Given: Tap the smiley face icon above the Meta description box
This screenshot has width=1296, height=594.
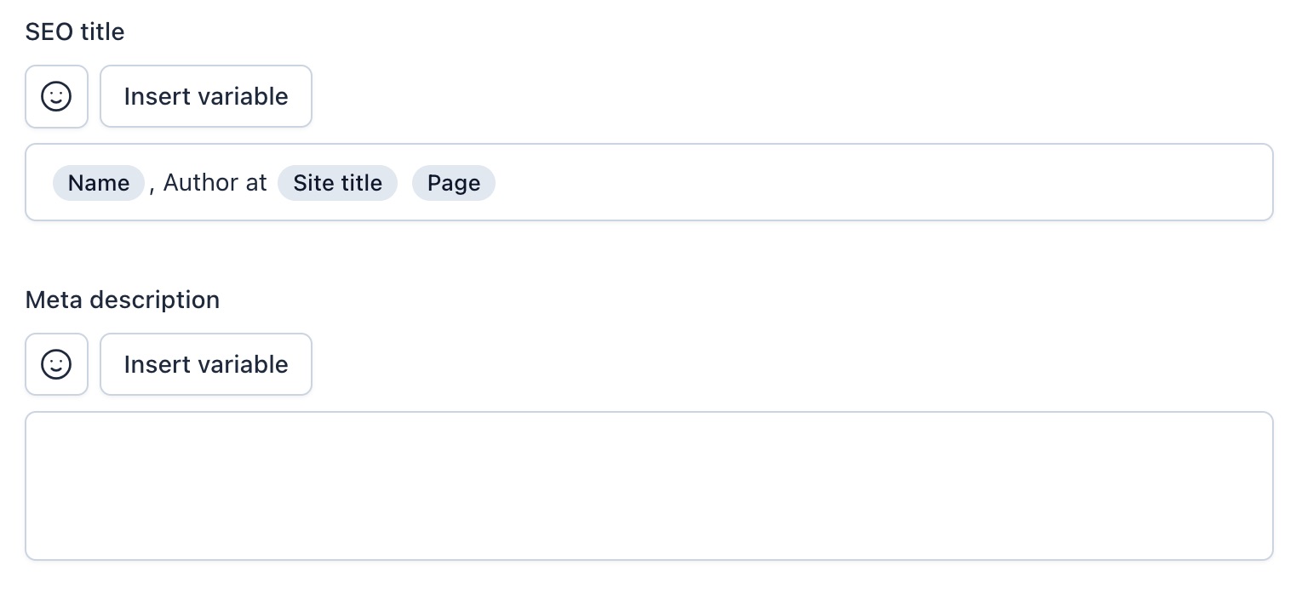Looking at the screenshot, I should [56, 364].
